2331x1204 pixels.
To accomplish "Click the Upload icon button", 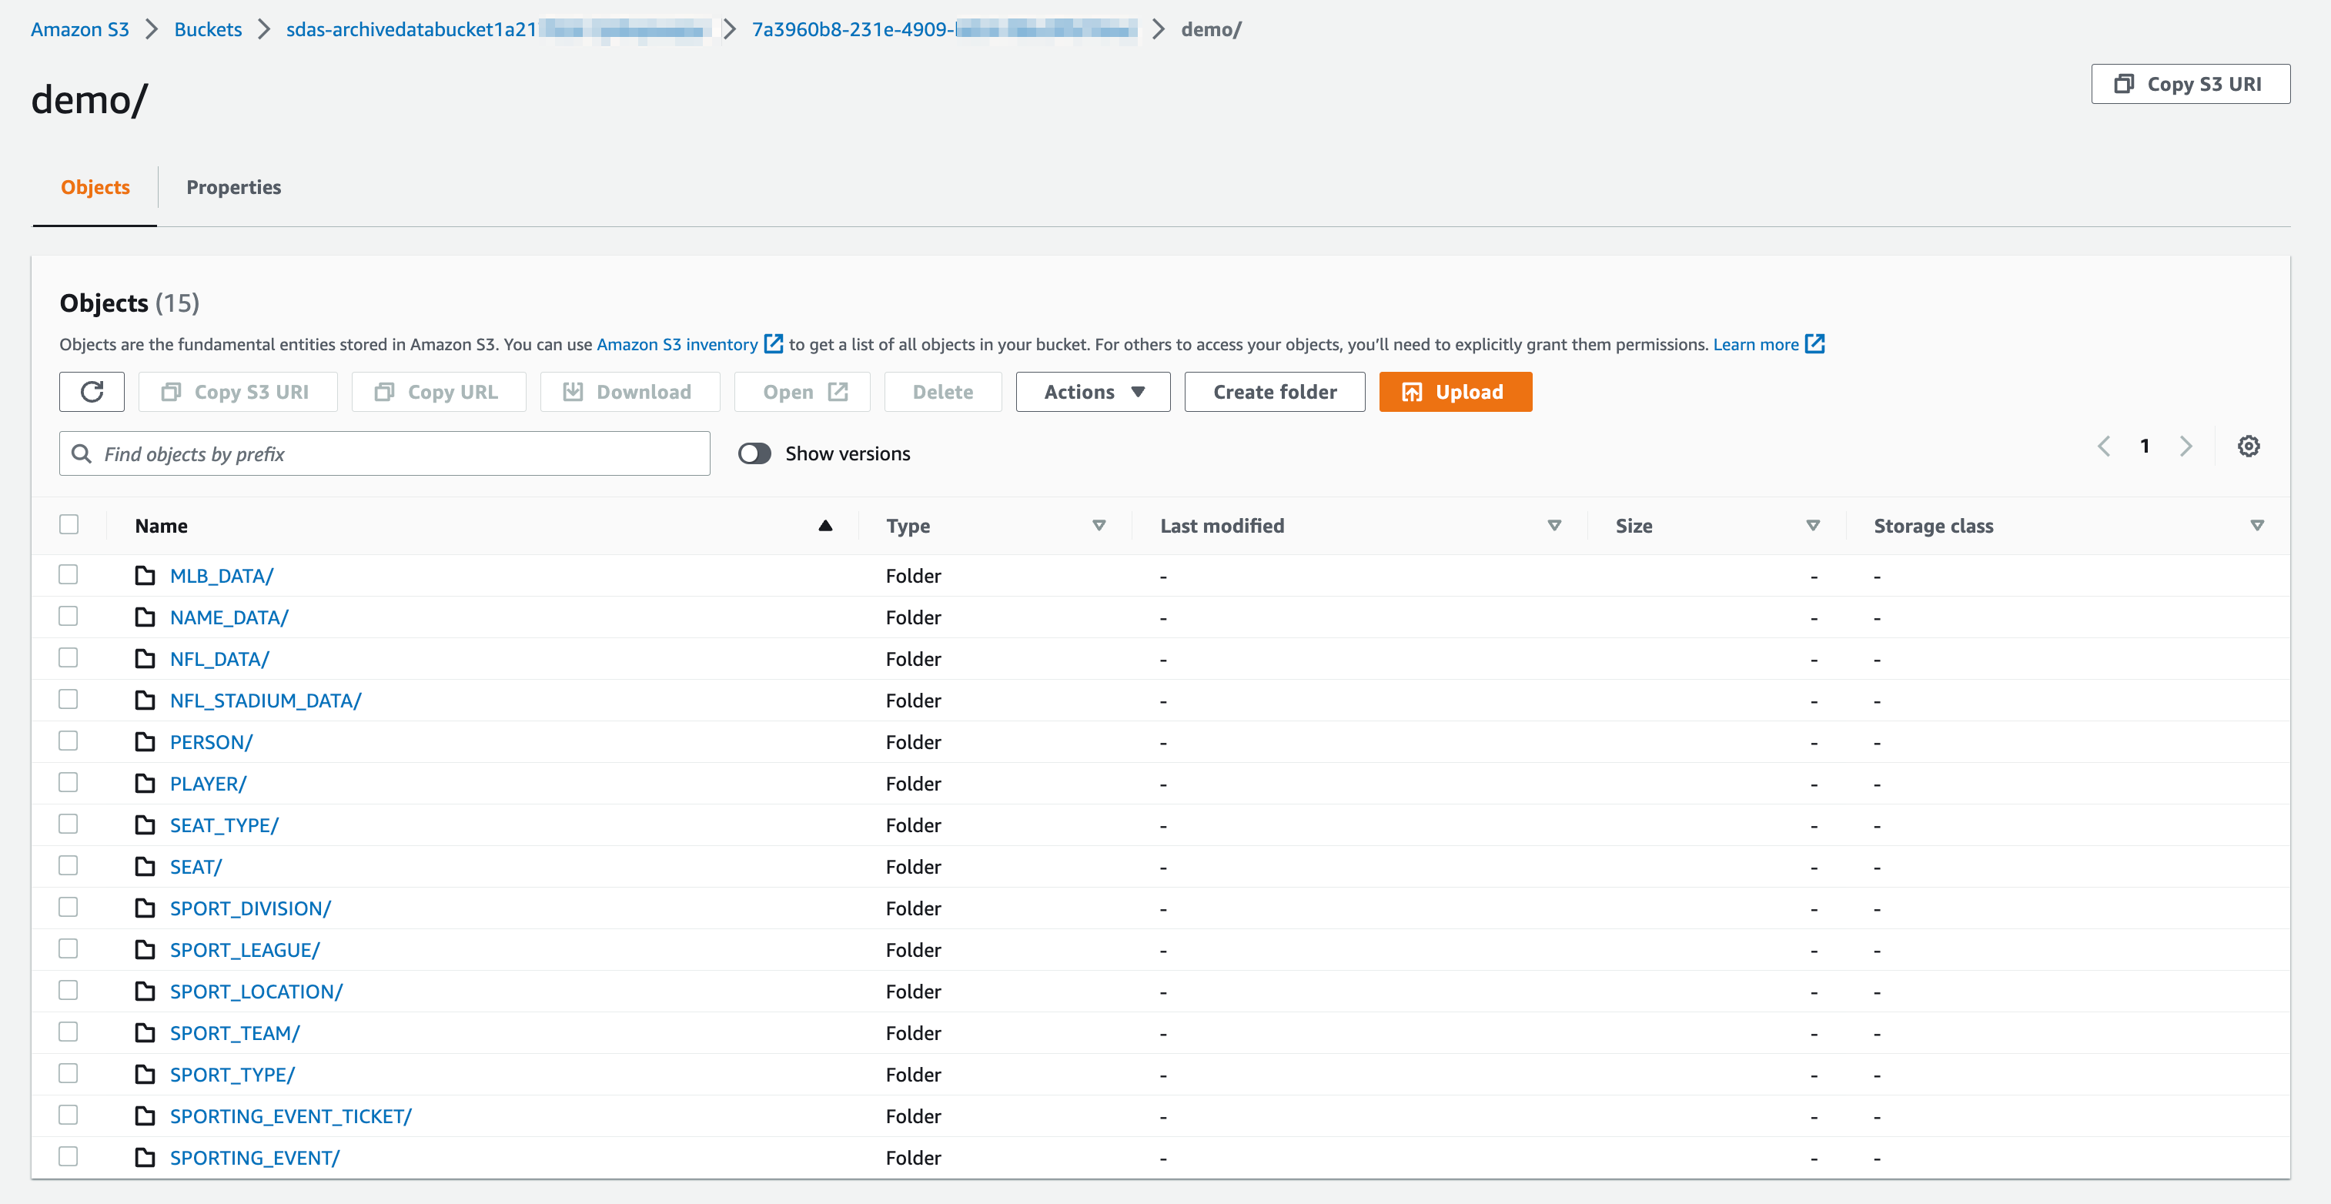I will tap(1412, 392).
